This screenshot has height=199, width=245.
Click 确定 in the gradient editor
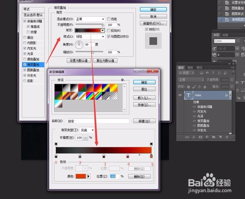tap(144, 82)
